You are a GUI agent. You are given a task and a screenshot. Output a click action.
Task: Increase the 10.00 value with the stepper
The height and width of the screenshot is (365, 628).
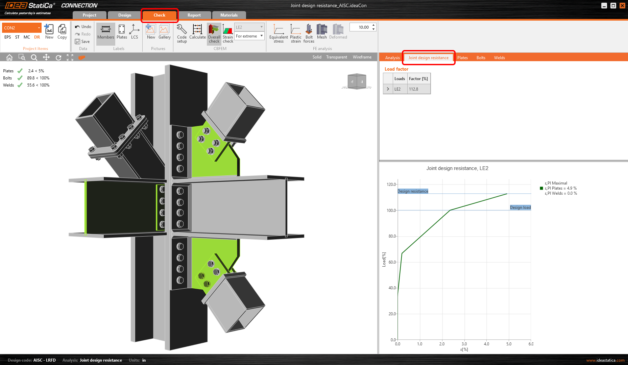tap(373, 25)
